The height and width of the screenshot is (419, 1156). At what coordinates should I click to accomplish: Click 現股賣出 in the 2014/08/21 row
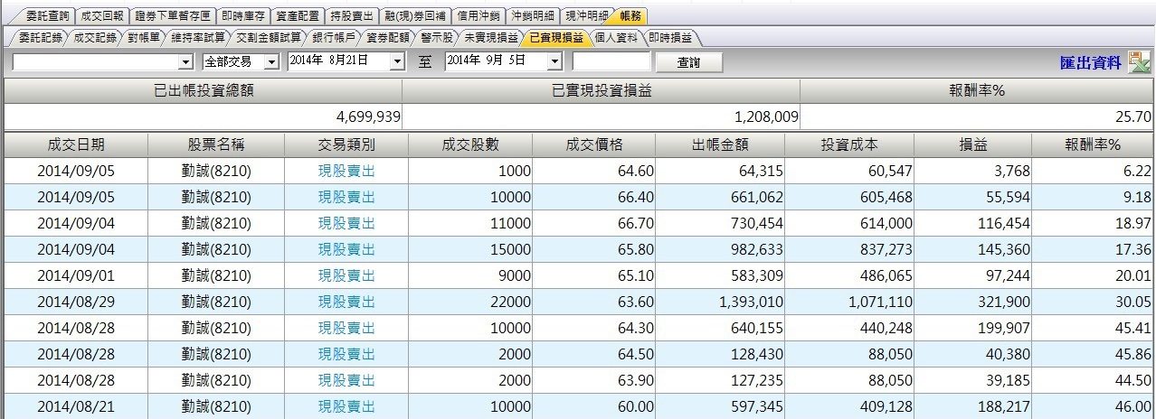pyautogui.click(x=346, y=406)
